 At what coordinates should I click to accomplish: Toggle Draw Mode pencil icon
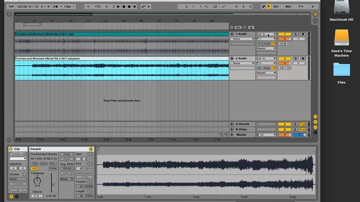(x=263, y=7)
